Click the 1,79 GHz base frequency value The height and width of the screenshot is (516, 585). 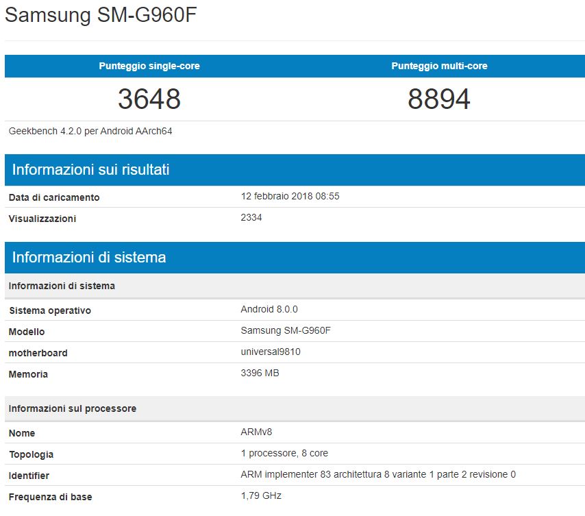(261, 495)
